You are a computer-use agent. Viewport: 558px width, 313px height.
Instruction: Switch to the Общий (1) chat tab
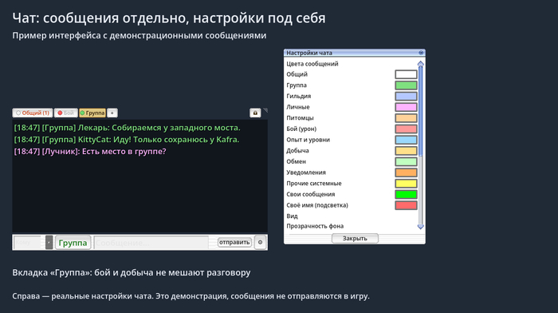pos(33,113)
